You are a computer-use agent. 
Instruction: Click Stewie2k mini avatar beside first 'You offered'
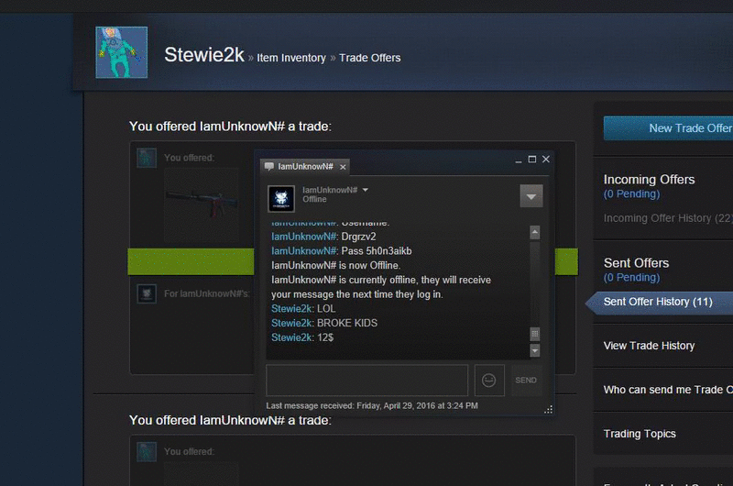click(x=147, y=158)
